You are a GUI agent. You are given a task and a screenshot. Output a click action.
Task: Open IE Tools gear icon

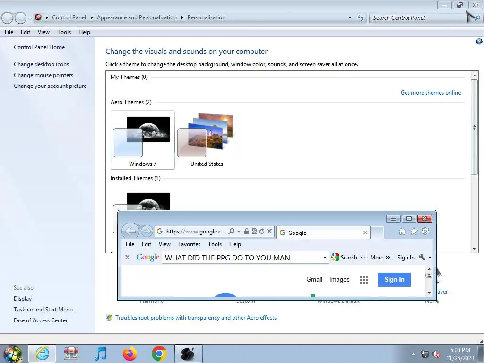[x=425, y=231]
